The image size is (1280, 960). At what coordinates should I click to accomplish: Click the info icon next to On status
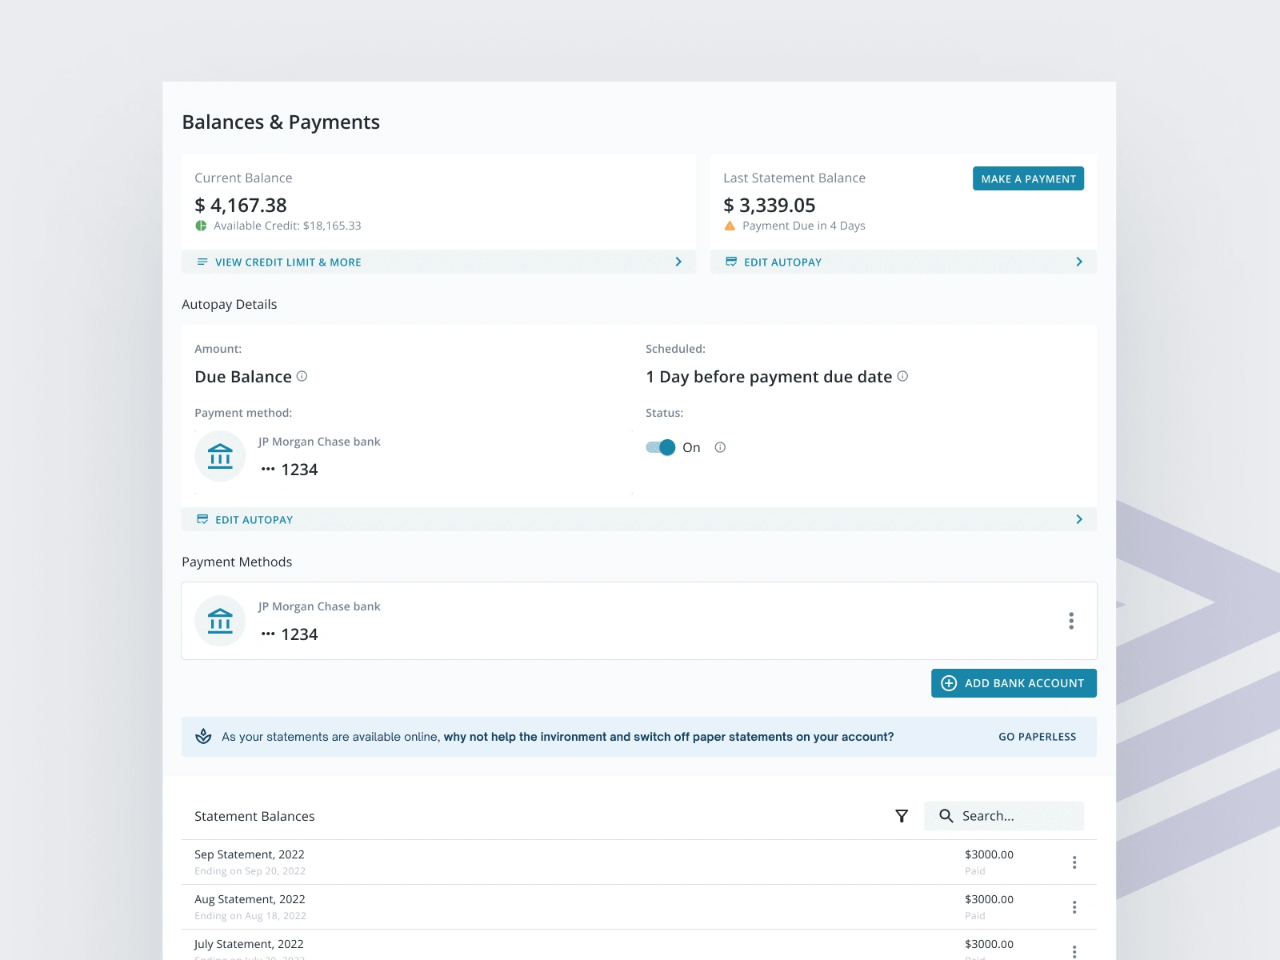(720, 447)
